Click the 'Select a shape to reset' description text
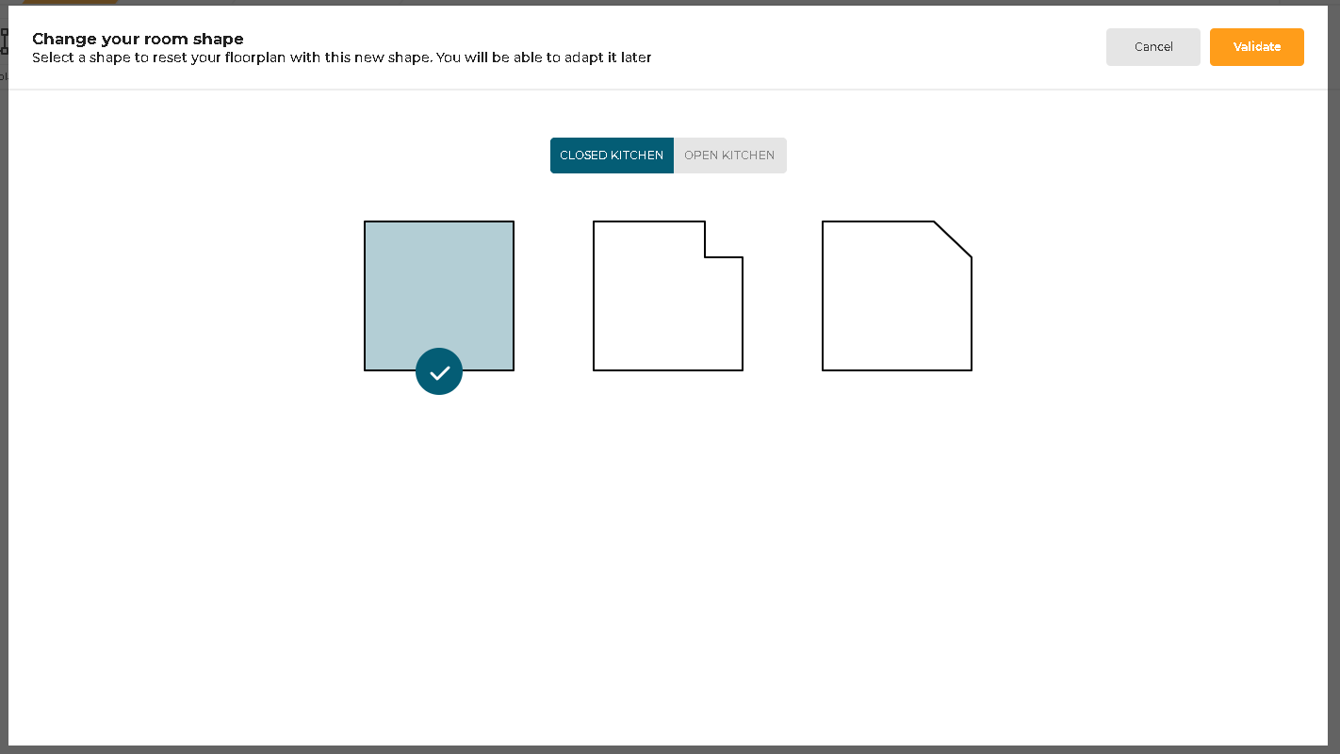Viewport: 1340px width, 754px height. pos(341,57)
